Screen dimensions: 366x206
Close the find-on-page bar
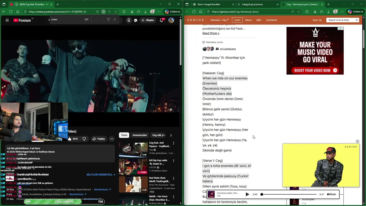coord(115,19)
